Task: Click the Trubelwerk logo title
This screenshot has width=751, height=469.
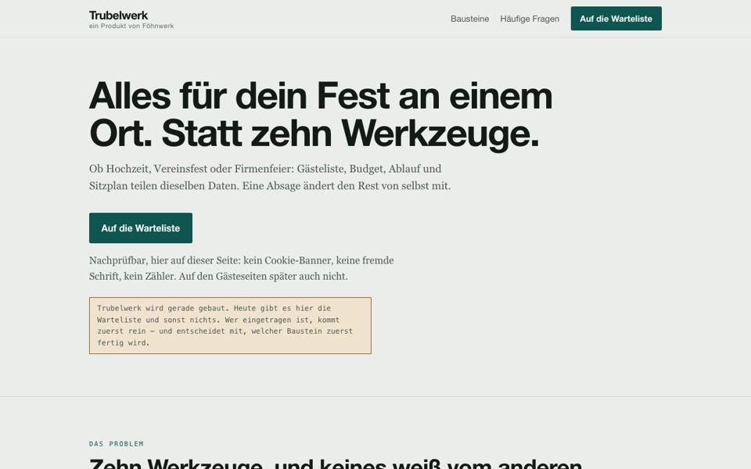Action: point(118,16)
